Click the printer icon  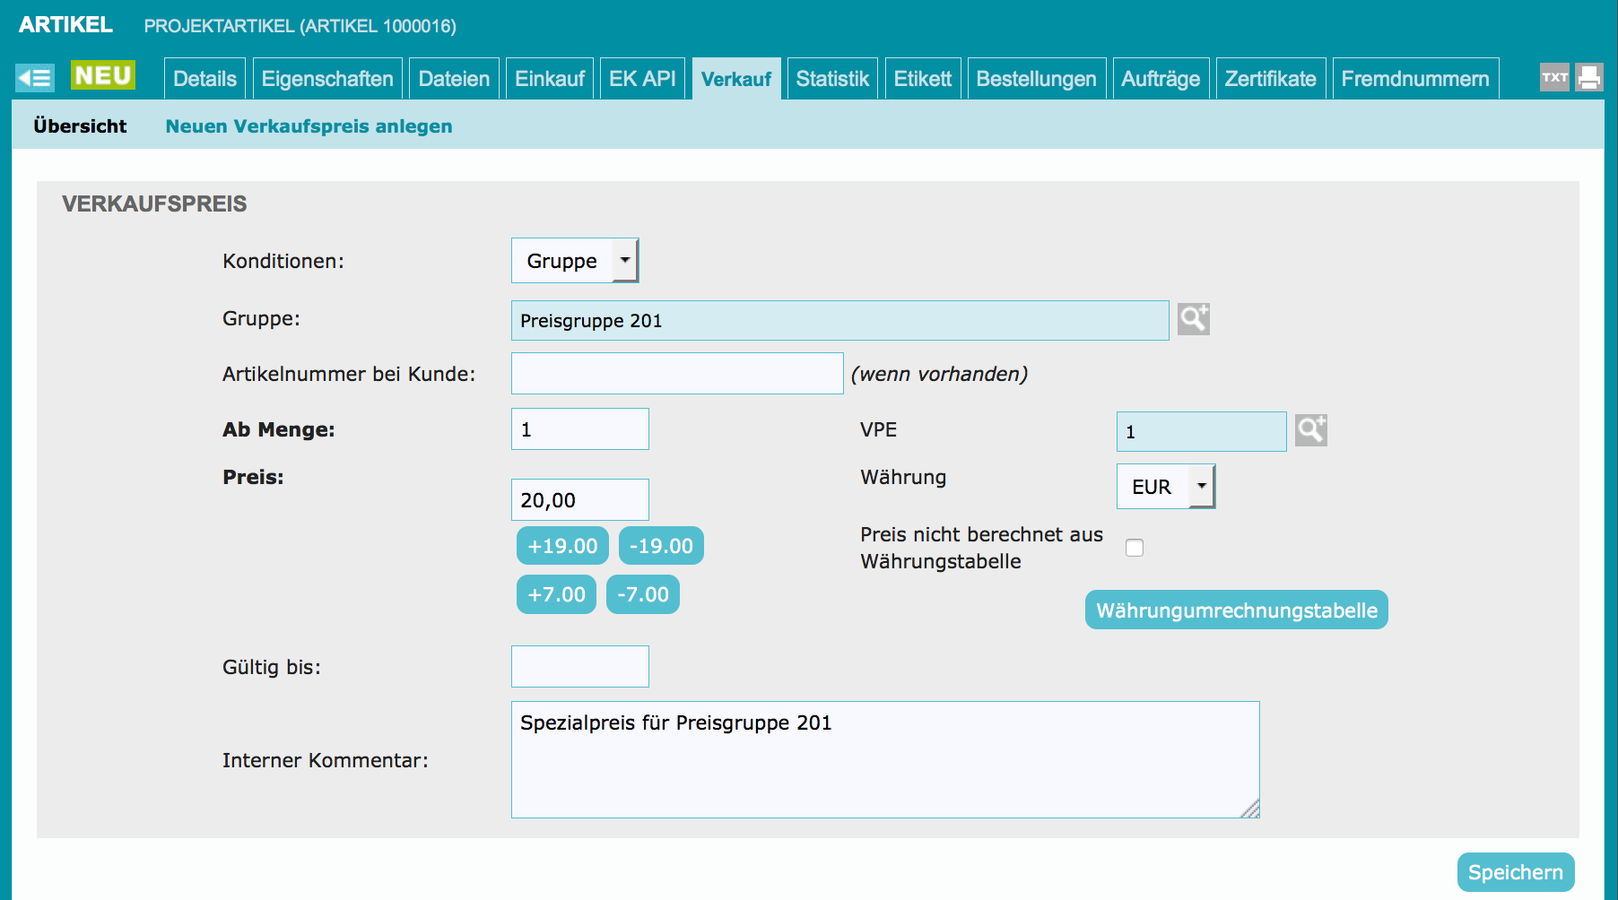coord(1588,78)
